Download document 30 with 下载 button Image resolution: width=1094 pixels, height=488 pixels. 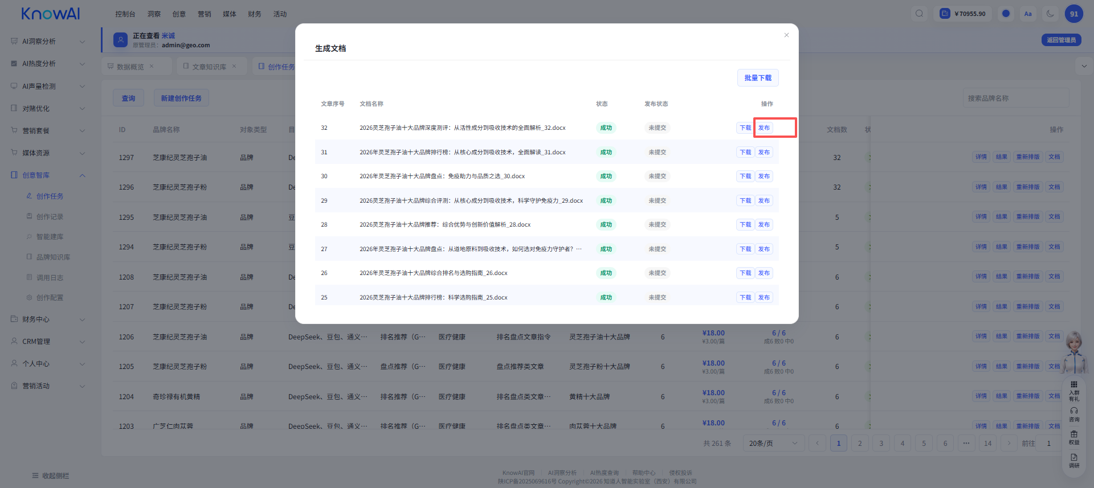point(745,177)
